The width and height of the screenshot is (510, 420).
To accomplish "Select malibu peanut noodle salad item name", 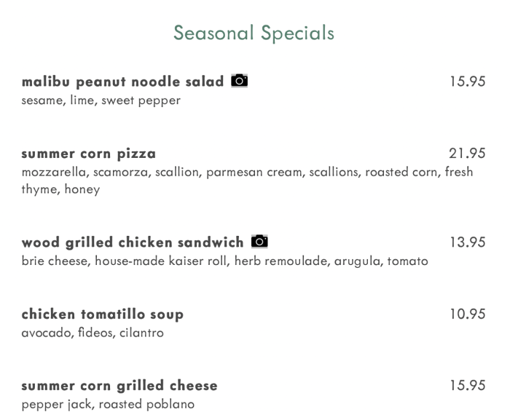I will coord(122,82).
